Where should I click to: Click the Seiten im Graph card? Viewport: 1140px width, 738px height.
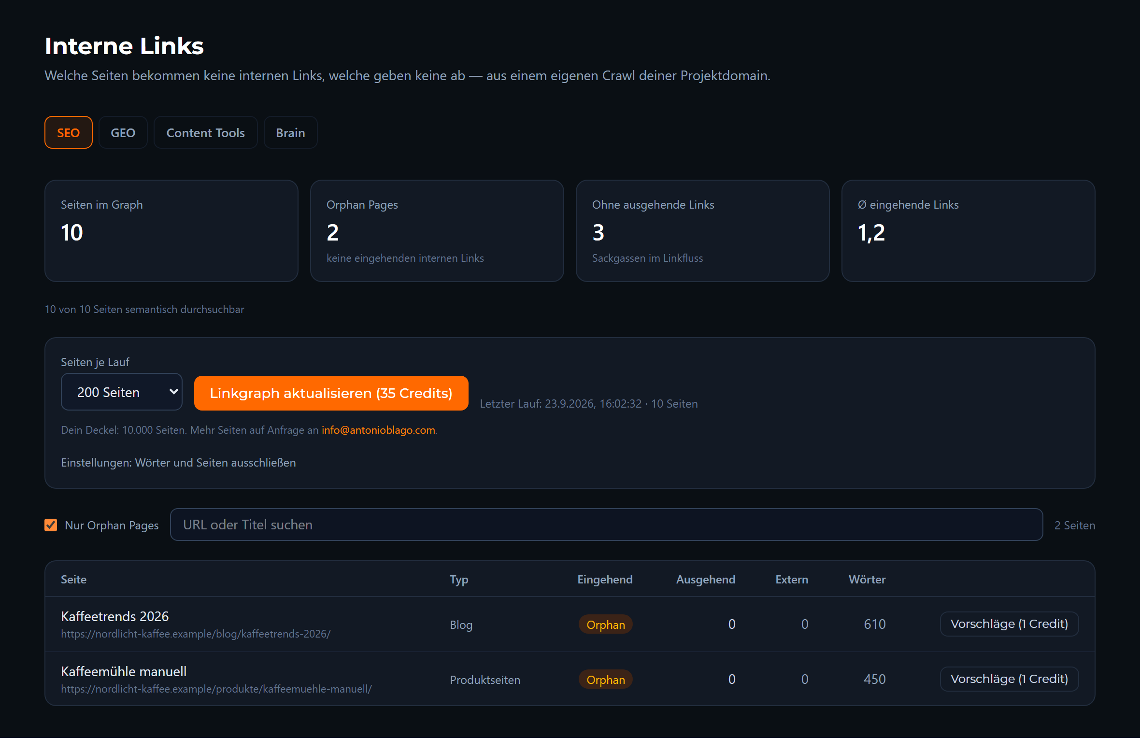click(171, 231)
